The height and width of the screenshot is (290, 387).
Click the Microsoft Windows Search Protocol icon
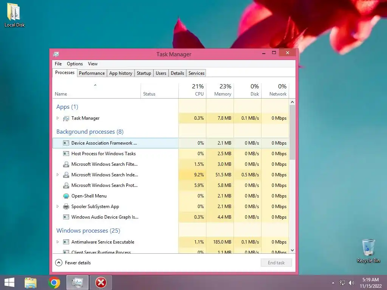(x=66, y=185)
